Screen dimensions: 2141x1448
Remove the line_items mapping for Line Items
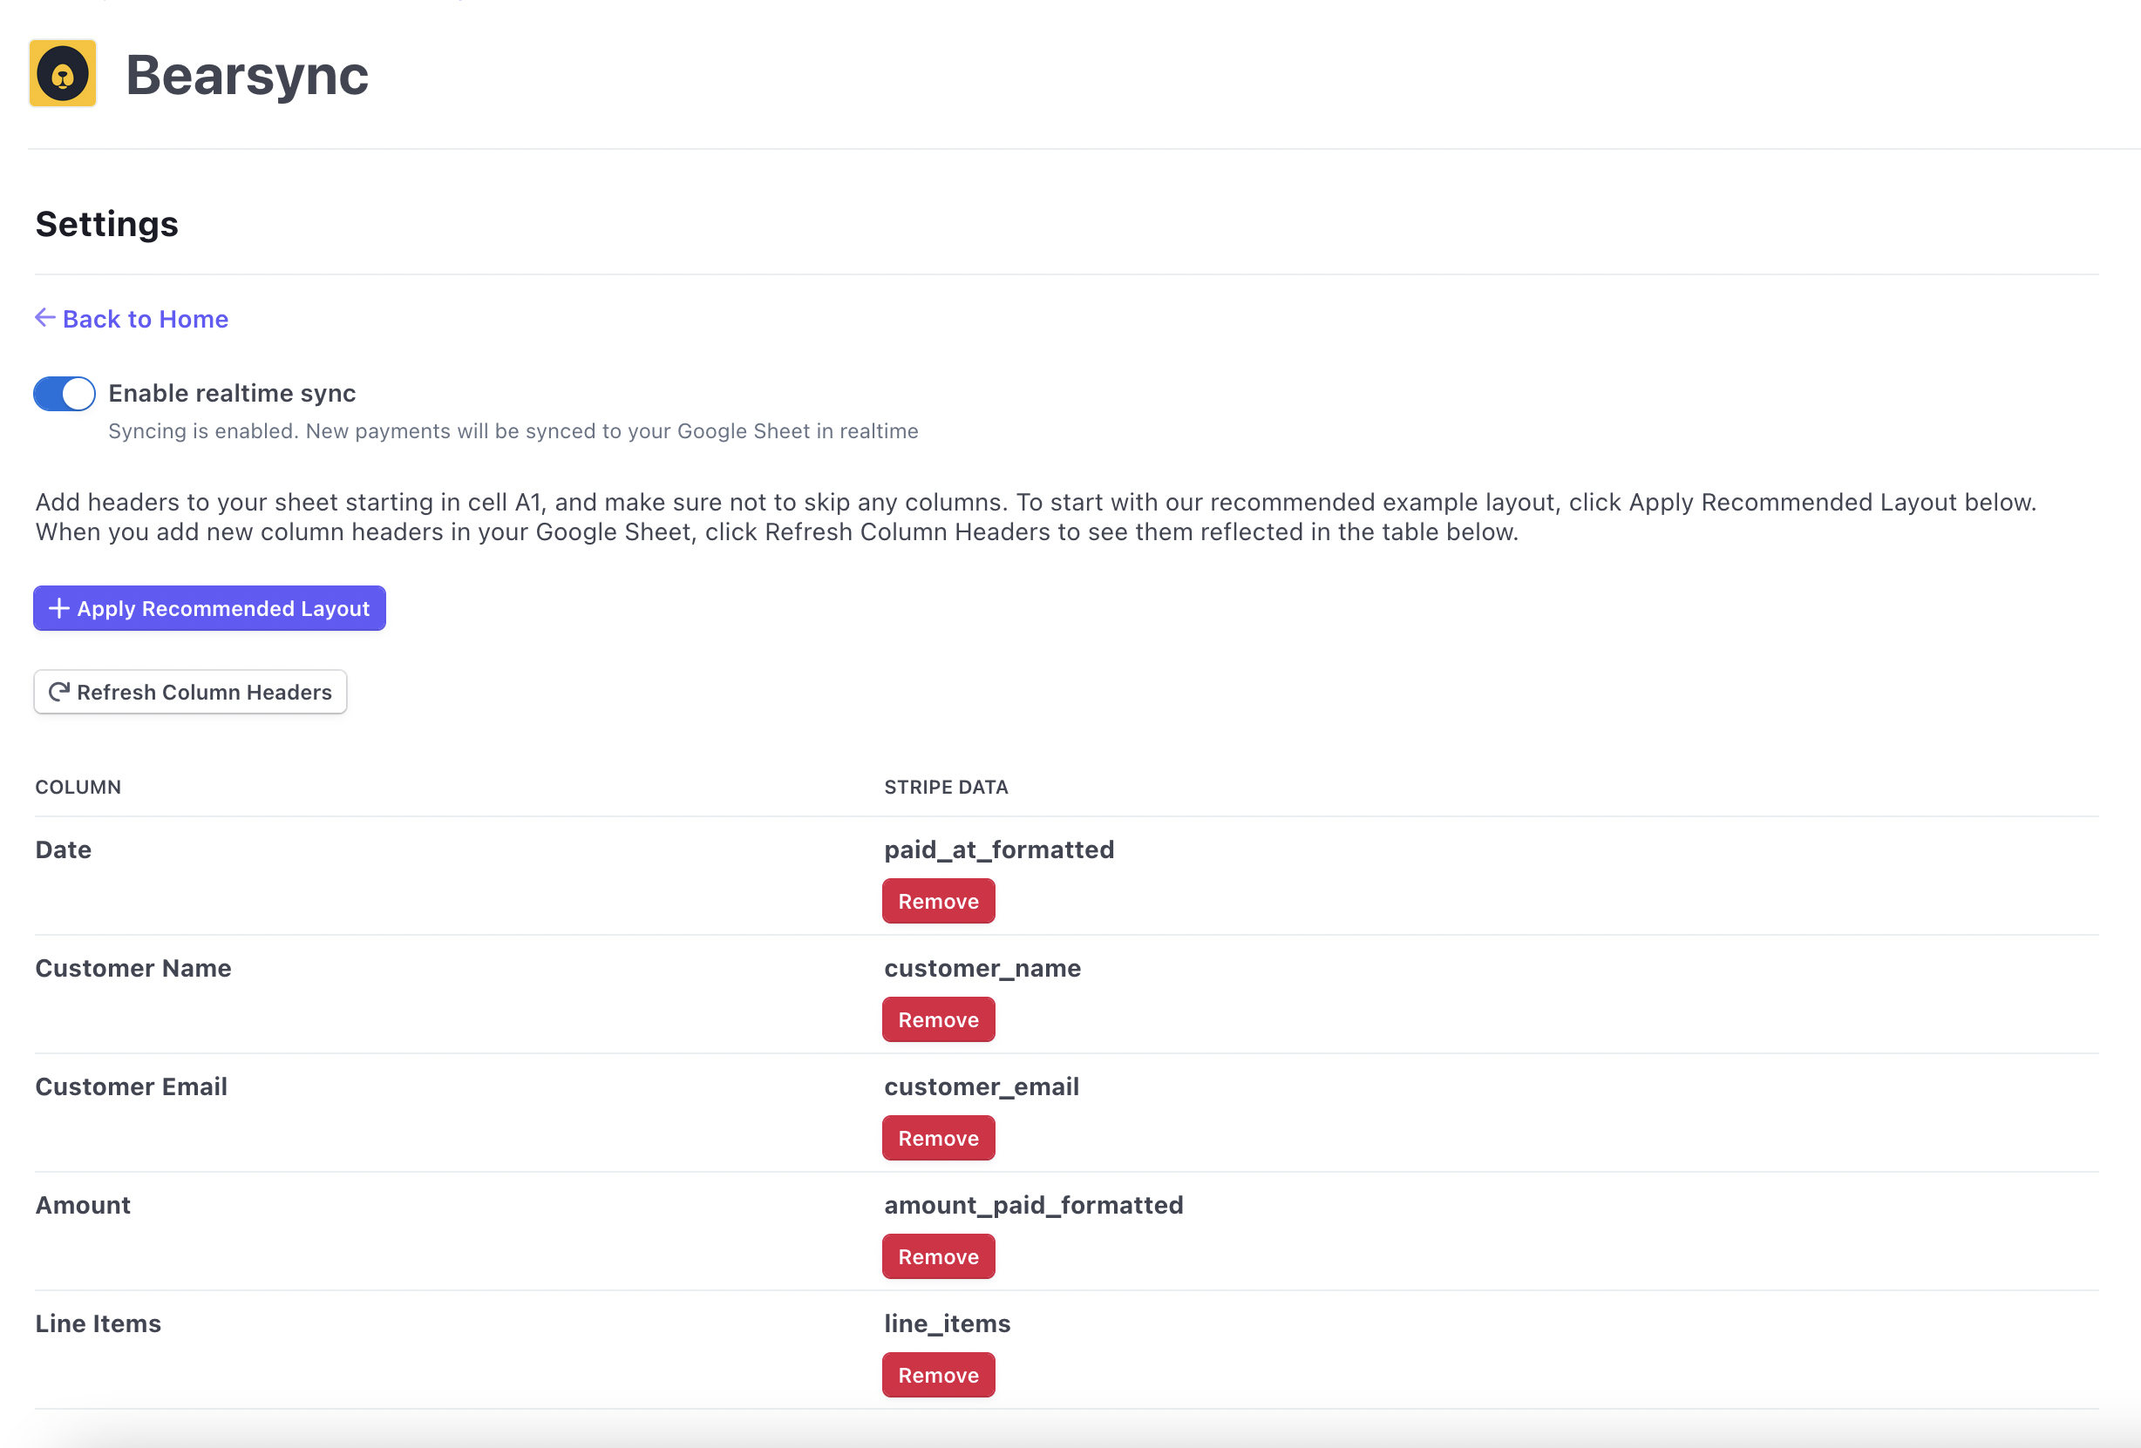[938, 1374]
